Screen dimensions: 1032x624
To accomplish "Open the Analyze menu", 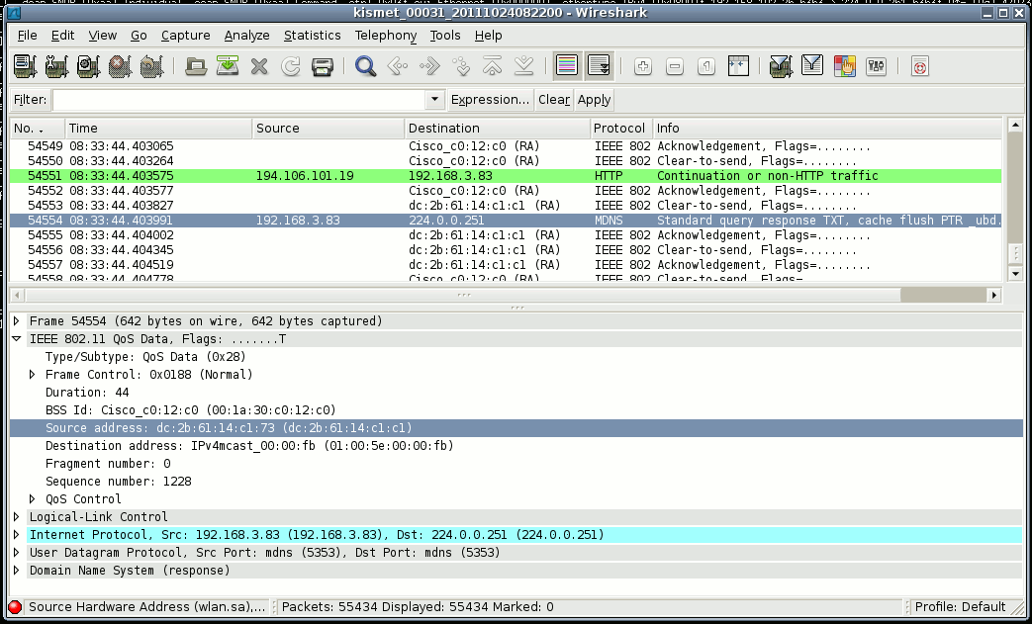I will (246, 36).
